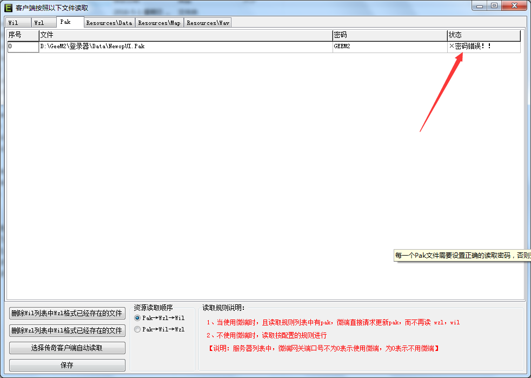Click the 密码错误 status cell
Image resolution: width=531 pixels, height=378 pixels.
[x=484, y=47]
